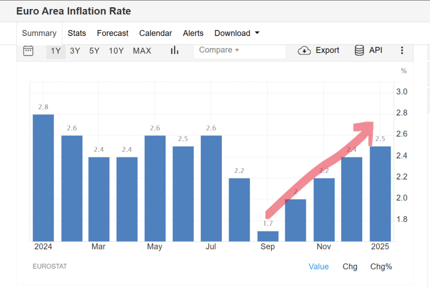Open the calendar date picker icon
The image size is (430, 288).
[x=28, y=50]
